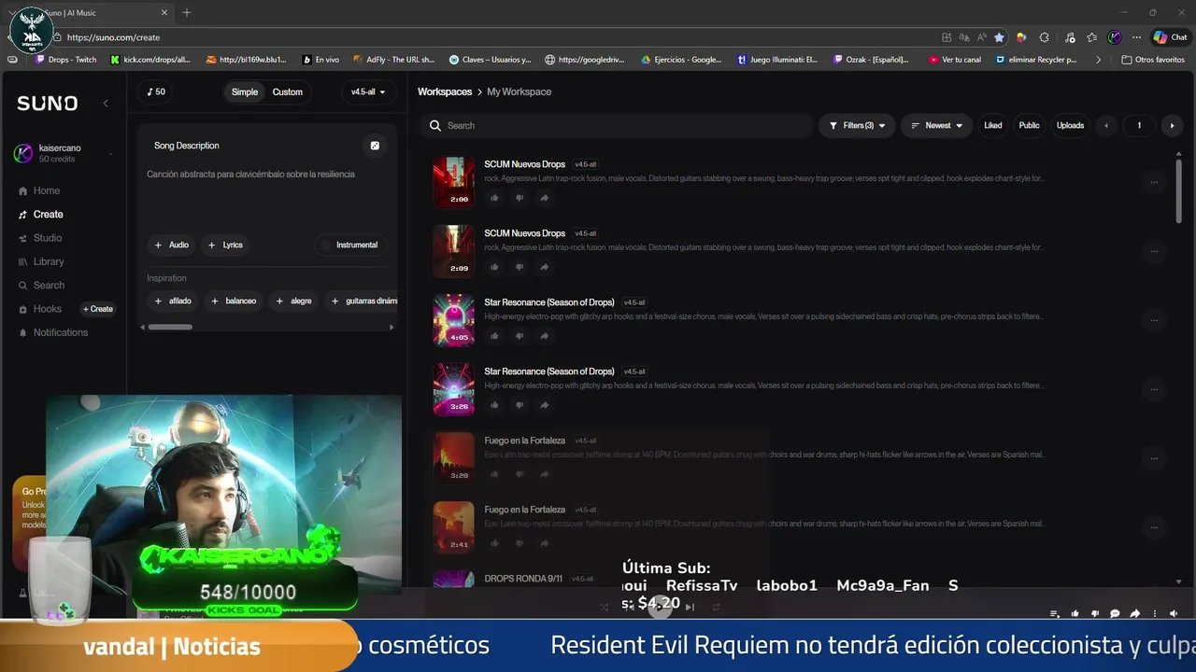
Task: Click the right arrow of inspiration scrollbar
Action: (x=392, y=327)
